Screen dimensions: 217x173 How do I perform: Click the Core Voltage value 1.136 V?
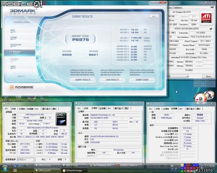point(46,124)
